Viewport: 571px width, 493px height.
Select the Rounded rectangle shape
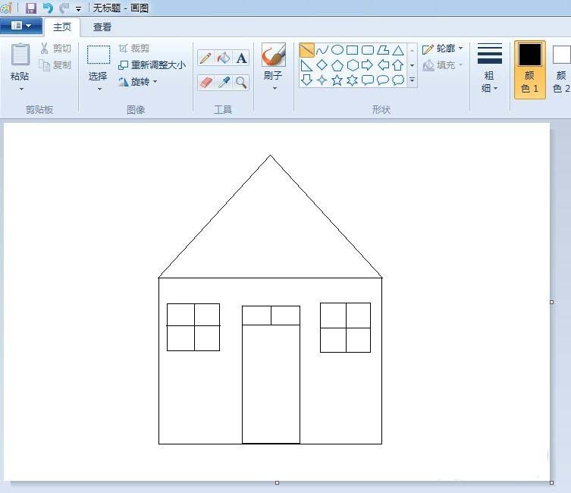pyautogui.click(x=368, y=50)
